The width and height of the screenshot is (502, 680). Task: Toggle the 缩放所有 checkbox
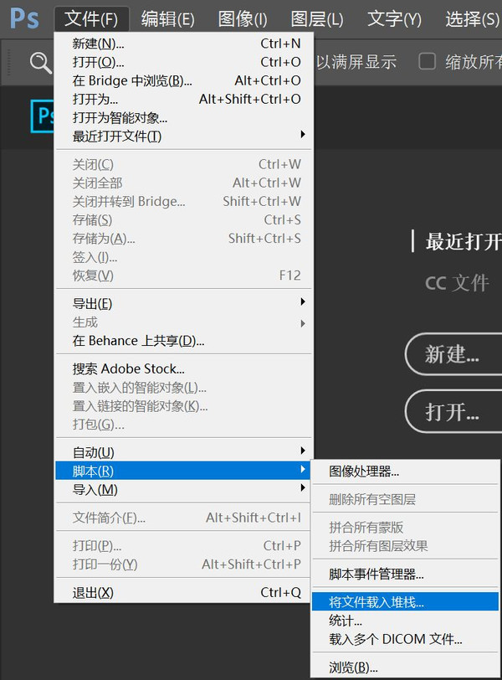coord(427,62)
